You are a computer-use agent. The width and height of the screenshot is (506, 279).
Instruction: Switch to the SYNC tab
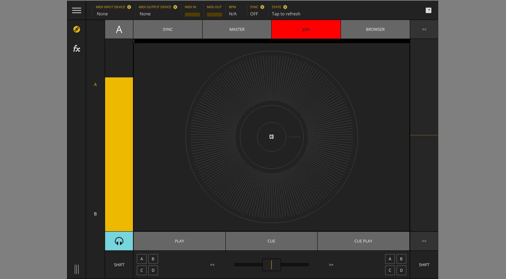click(168, 29)
